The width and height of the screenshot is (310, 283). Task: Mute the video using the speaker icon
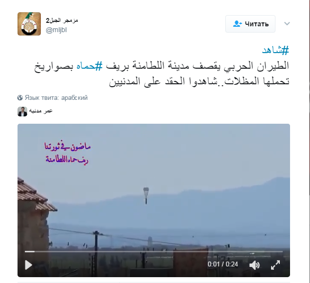pyautogui.click(x=255, y=265)
